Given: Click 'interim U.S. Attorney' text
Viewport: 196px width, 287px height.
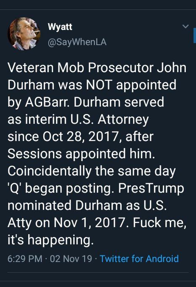Looking at the screenshot, I should coord(87,119).
